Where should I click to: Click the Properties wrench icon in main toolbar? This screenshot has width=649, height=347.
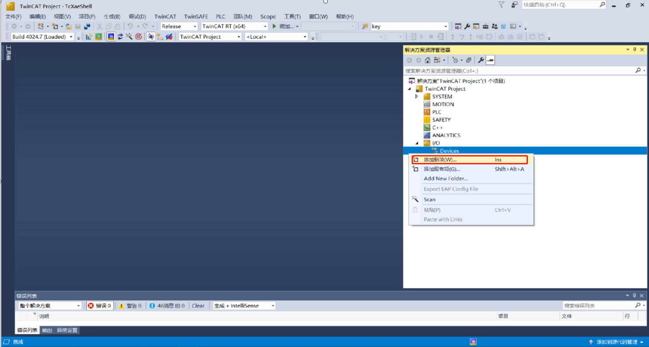coord(467,26)
